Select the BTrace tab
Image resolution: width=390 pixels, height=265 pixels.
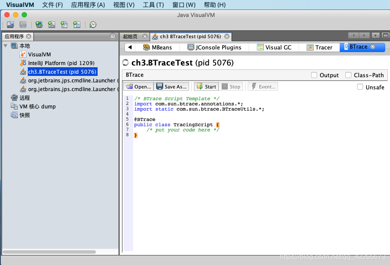pos(358,47)
